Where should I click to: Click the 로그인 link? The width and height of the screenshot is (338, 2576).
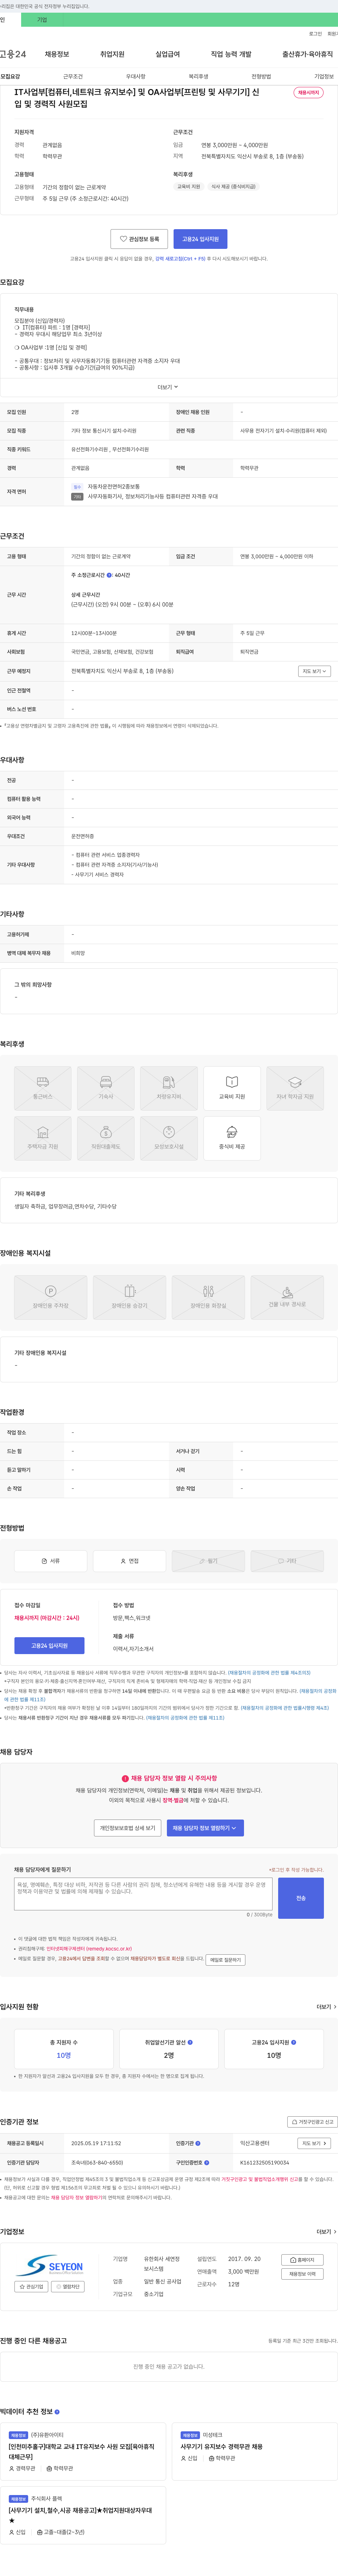click(x=315, y=34)
